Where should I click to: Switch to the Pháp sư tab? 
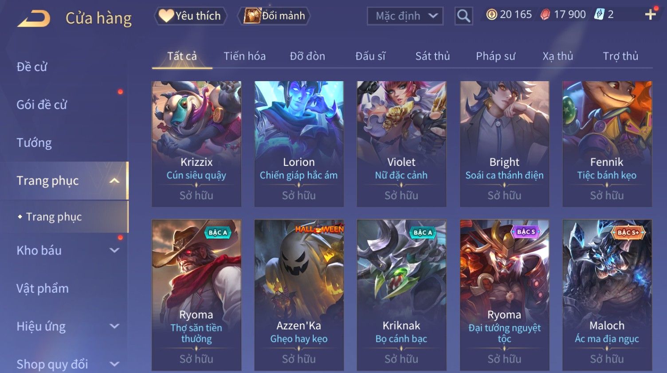click(x=495, y=56)
